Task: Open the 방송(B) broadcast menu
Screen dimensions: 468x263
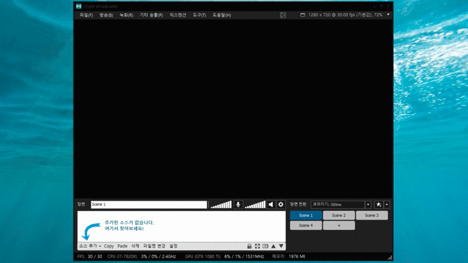Action: [106, 15]
